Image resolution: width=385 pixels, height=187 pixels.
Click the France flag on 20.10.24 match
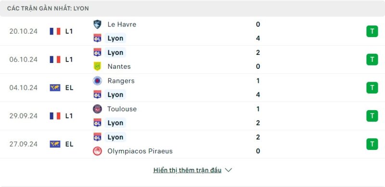click(x=55, y=31)
